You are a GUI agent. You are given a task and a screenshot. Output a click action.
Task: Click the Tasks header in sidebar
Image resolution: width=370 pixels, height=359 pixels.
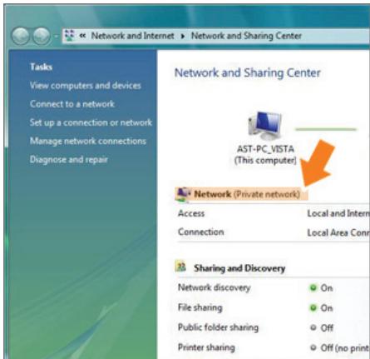[41, 67]
